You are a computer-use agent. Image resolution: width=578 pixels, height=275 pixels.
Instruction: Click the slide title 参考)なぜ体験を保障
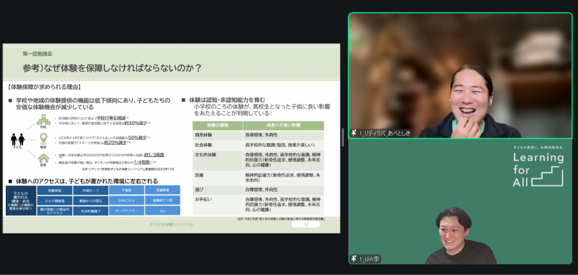112,67
